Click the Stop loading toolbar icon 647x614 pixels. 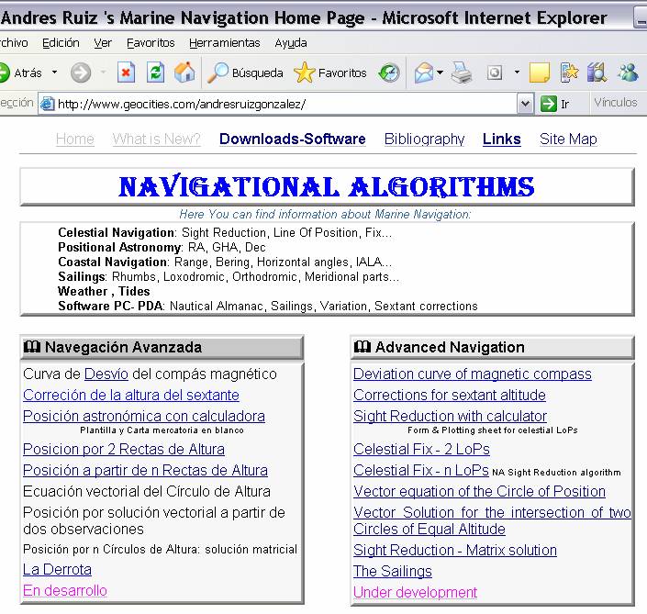point(127,73)
